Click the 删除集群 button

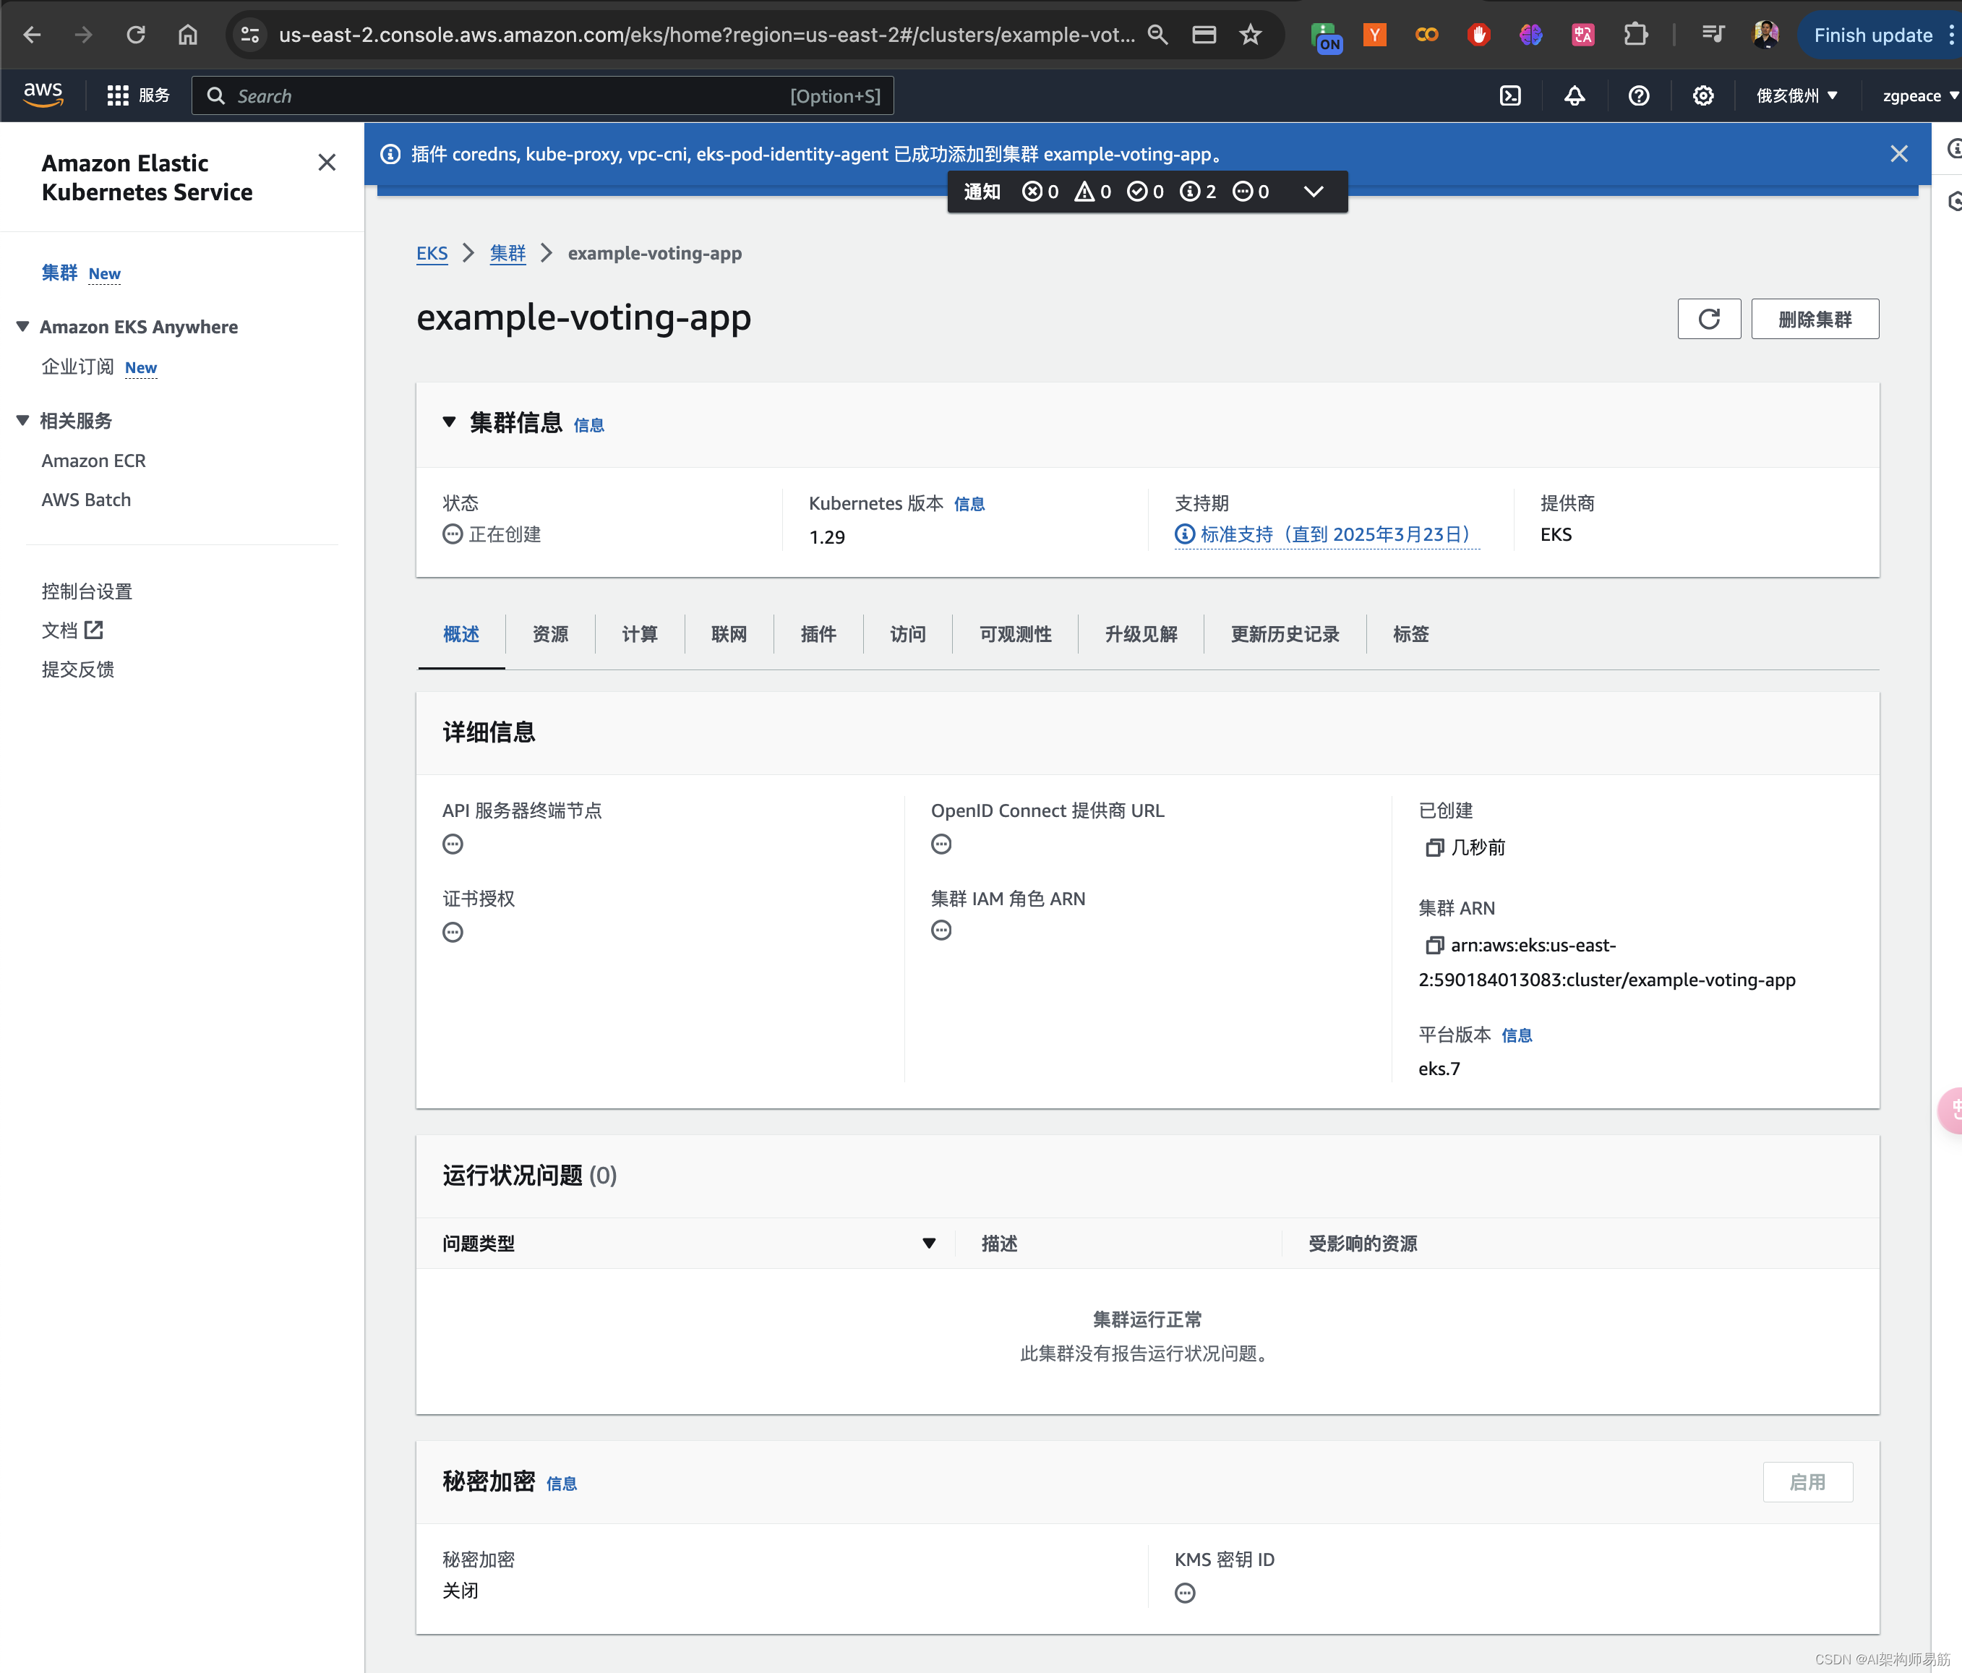pyautogui.click(x=1815, y=319)
